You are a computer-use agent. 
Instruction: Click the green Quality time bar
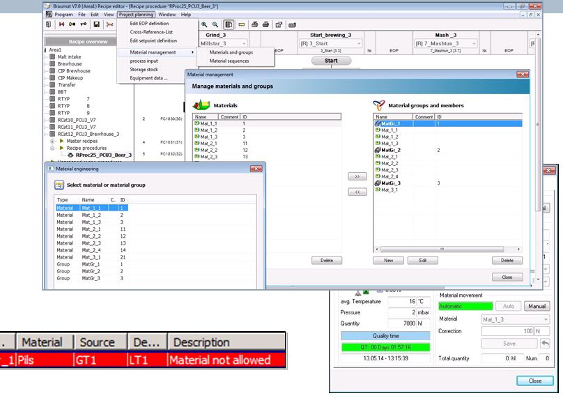point(385,346)
